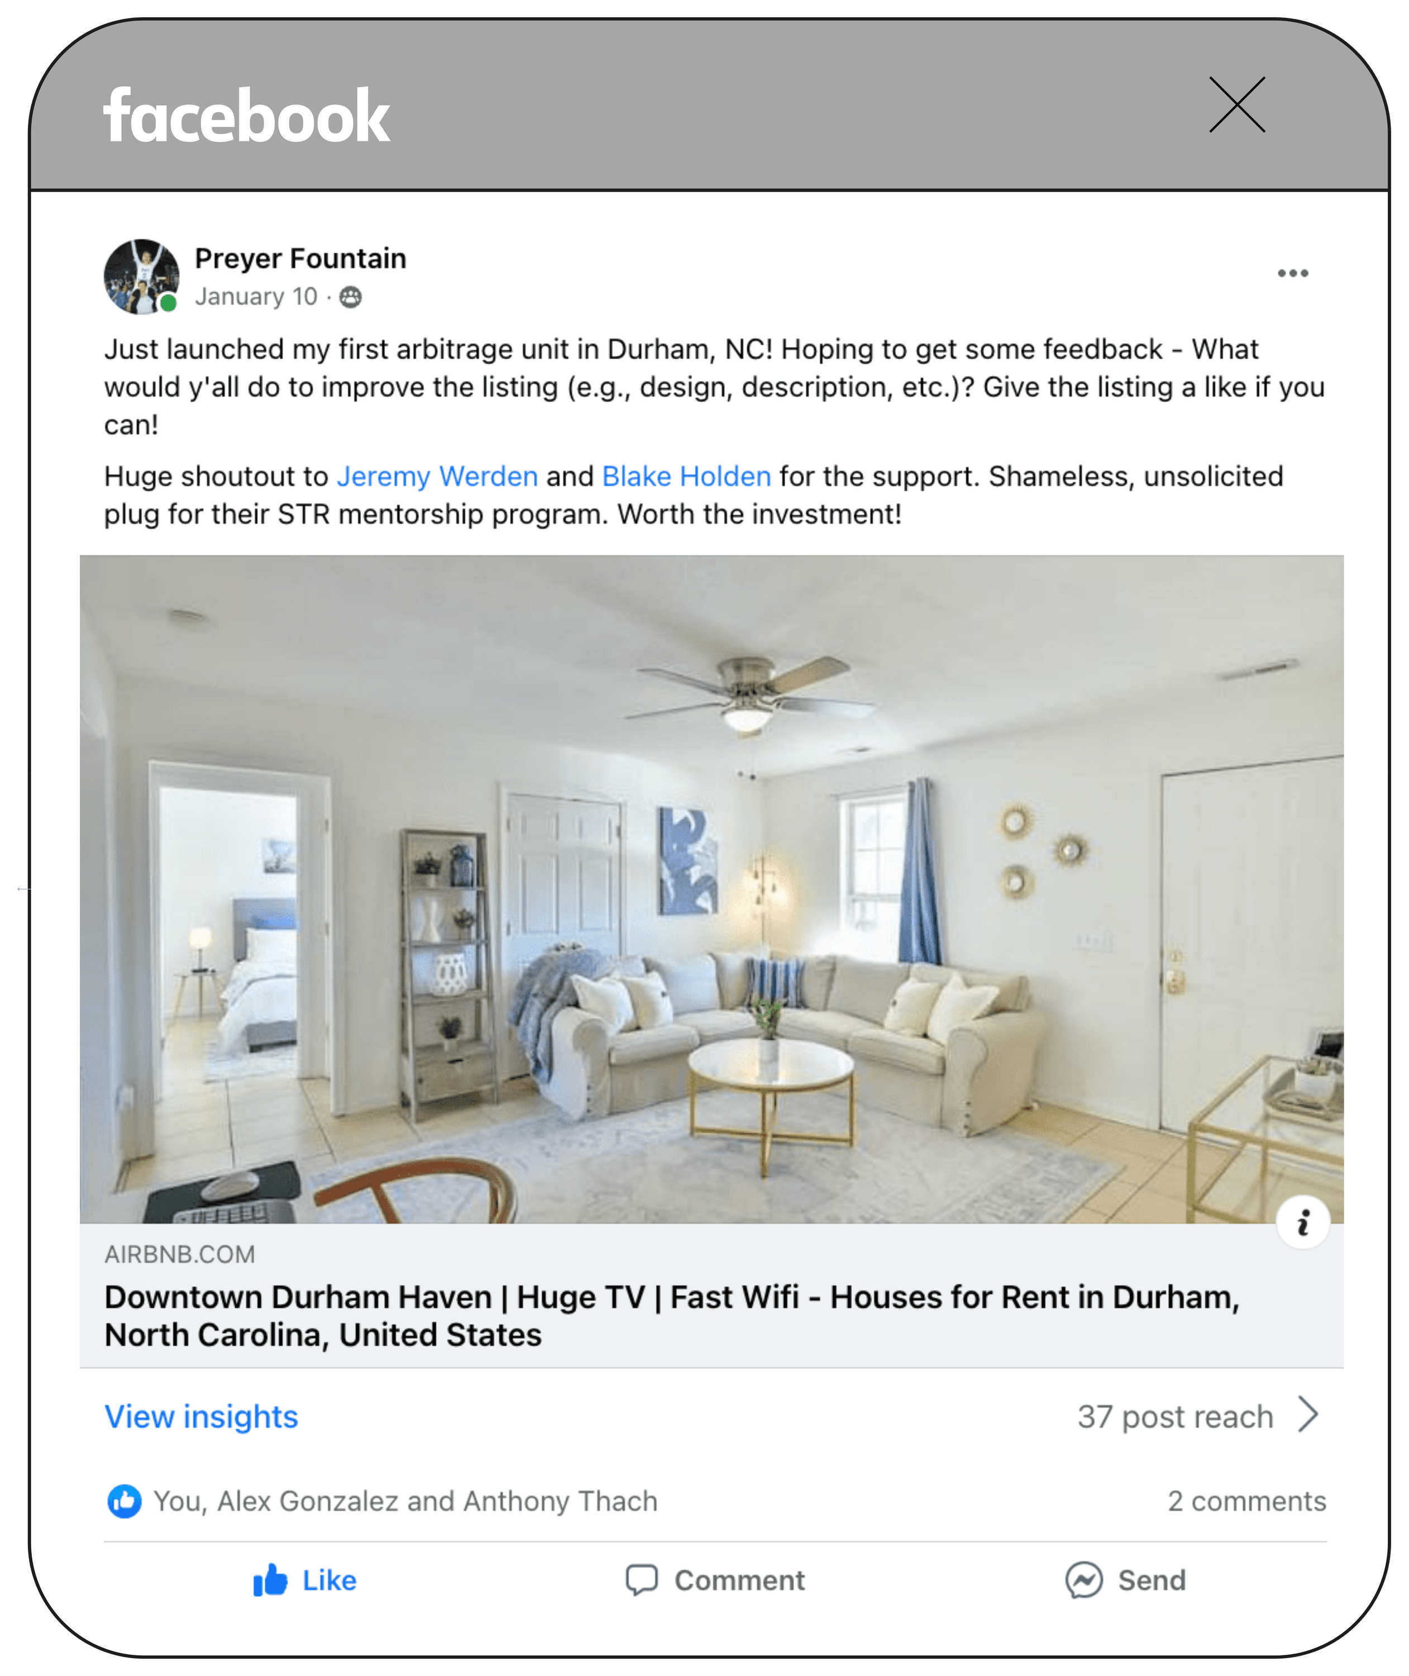Open the Downtown Durham Haven listing title
Screen dimensions: 1409x1676
(672, 1316)
